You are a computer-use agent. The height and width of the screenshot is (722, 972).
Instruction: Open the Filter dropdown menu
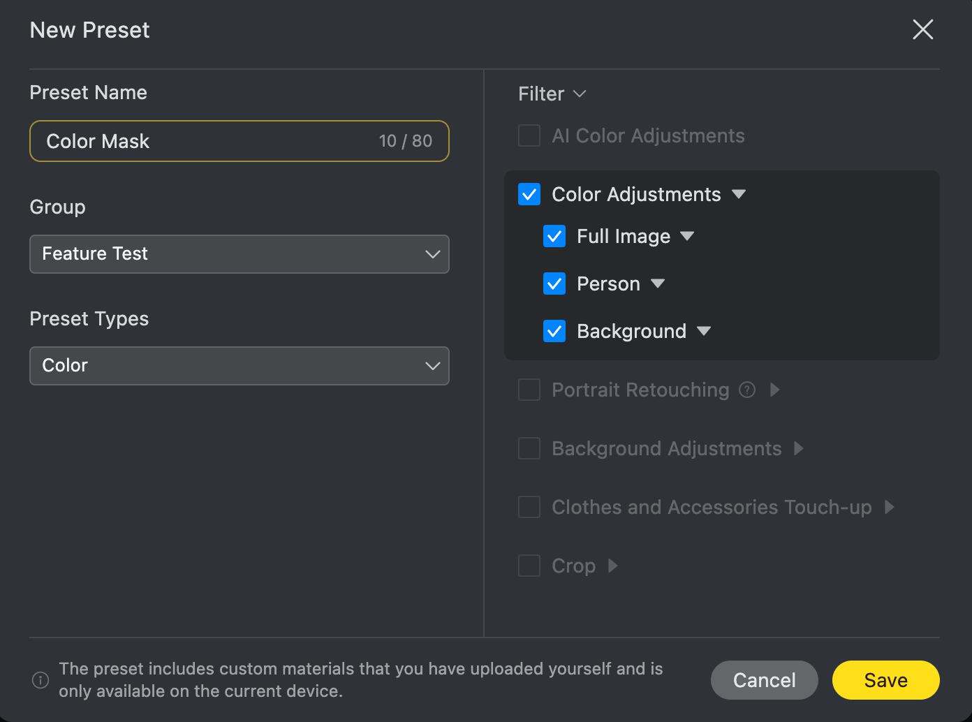[x=552, y=94]
